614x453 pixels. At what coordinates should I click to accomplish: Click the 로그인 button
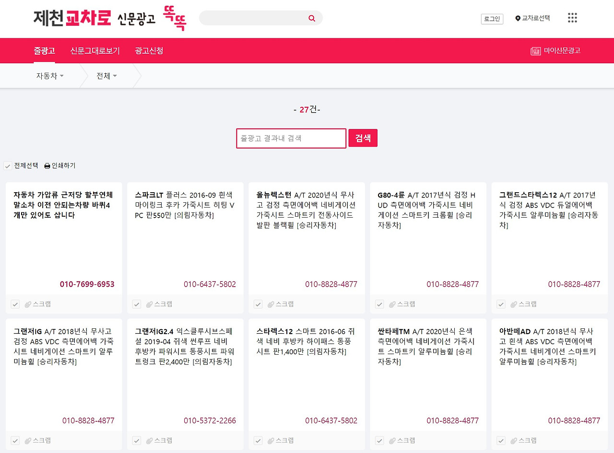[x=492, y=19]
